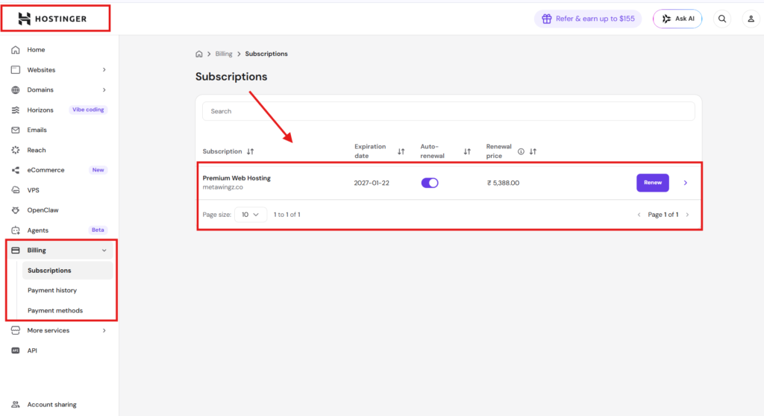This screenshot has width=764, height=416.
Task: Click the subscriptions Search field
Action: click(448, 111)
